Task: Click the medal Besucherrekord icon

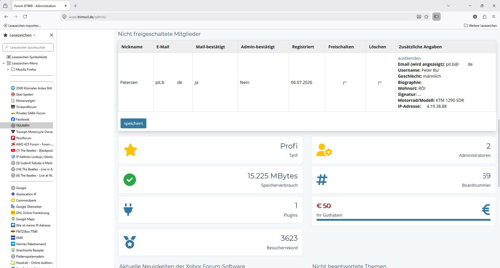Action: (x=130, y=242)
